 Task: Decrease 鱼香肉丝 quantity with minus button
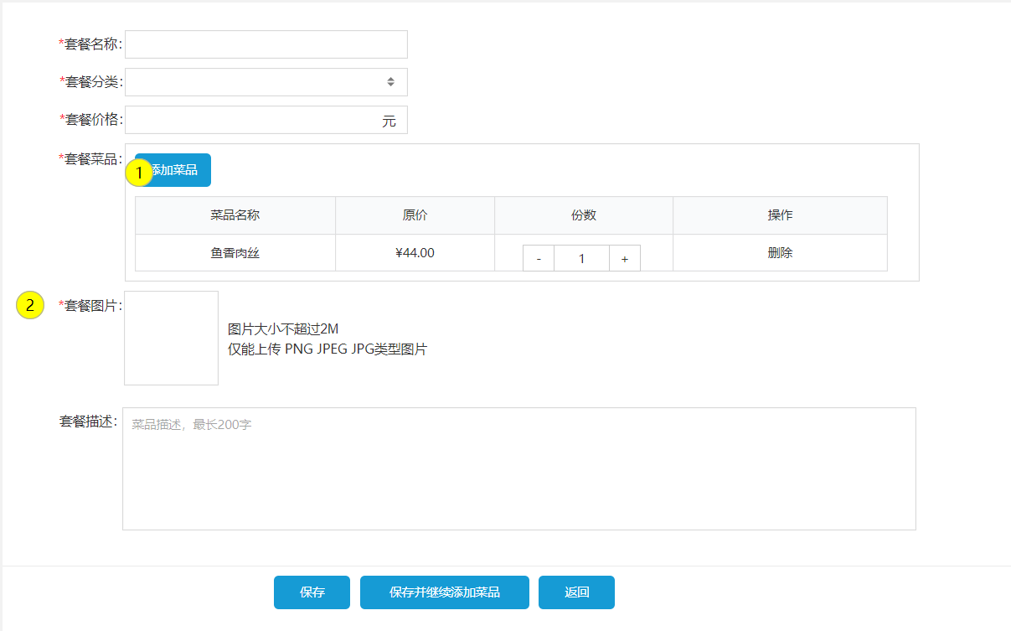pos(539,259)
